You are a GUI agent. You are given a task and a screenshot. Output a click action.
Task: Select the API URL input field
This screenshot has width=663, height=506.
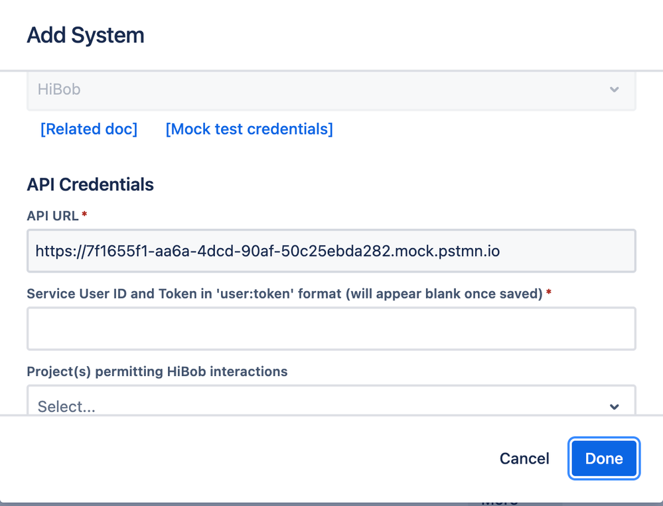(x=331, y=251)
